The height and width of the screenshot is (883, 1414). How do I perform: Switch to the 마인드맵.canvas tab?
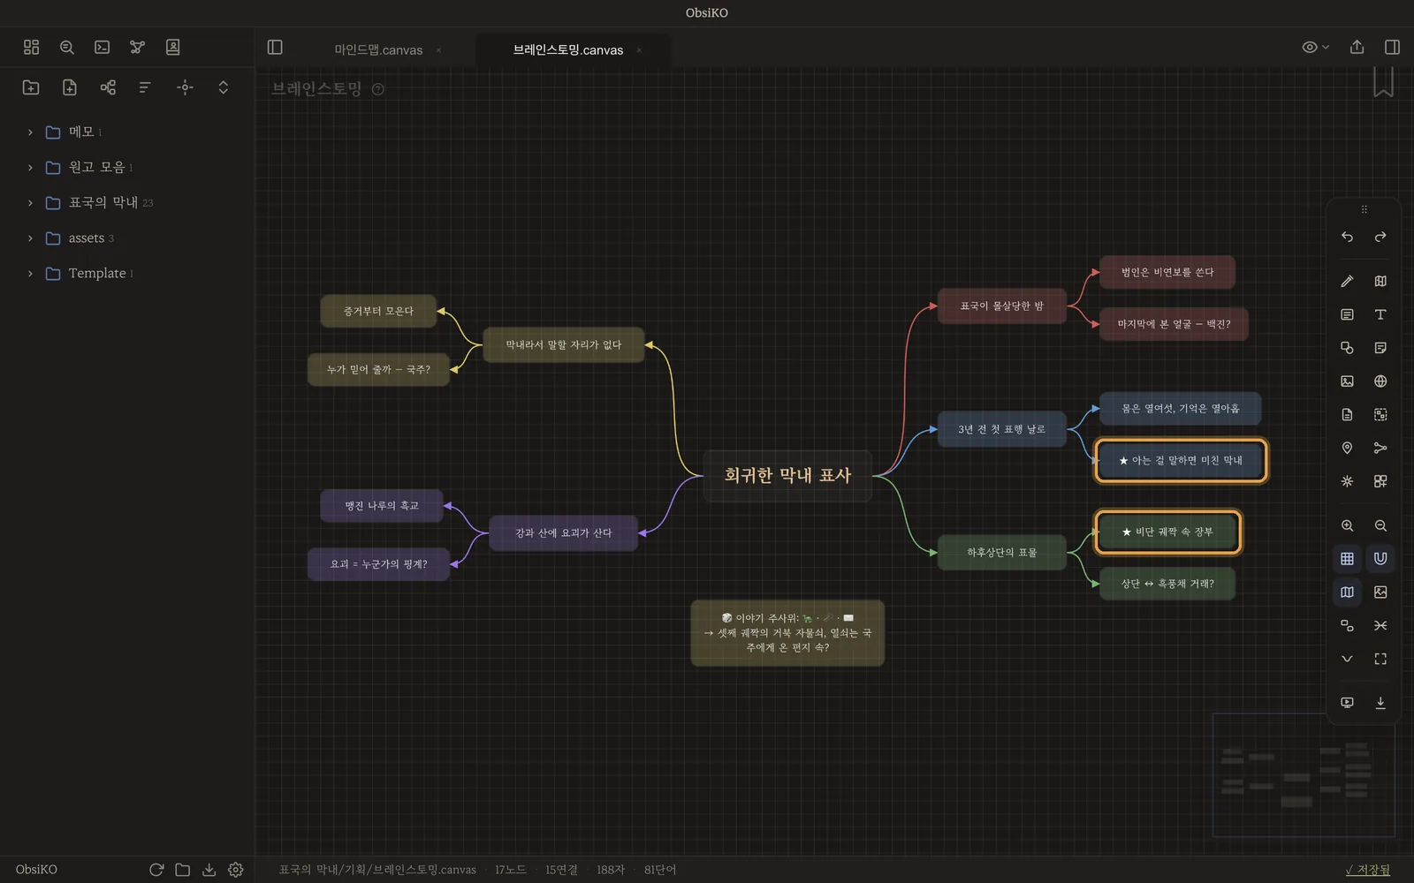(x=378, y=50)
